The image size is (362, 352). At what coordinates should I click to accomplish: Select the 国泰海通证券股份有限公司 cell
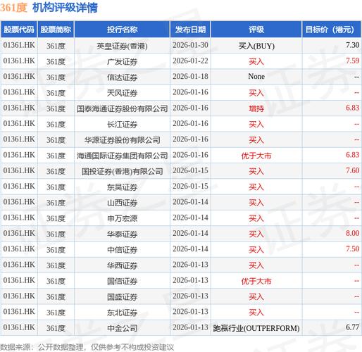[122, 108]
